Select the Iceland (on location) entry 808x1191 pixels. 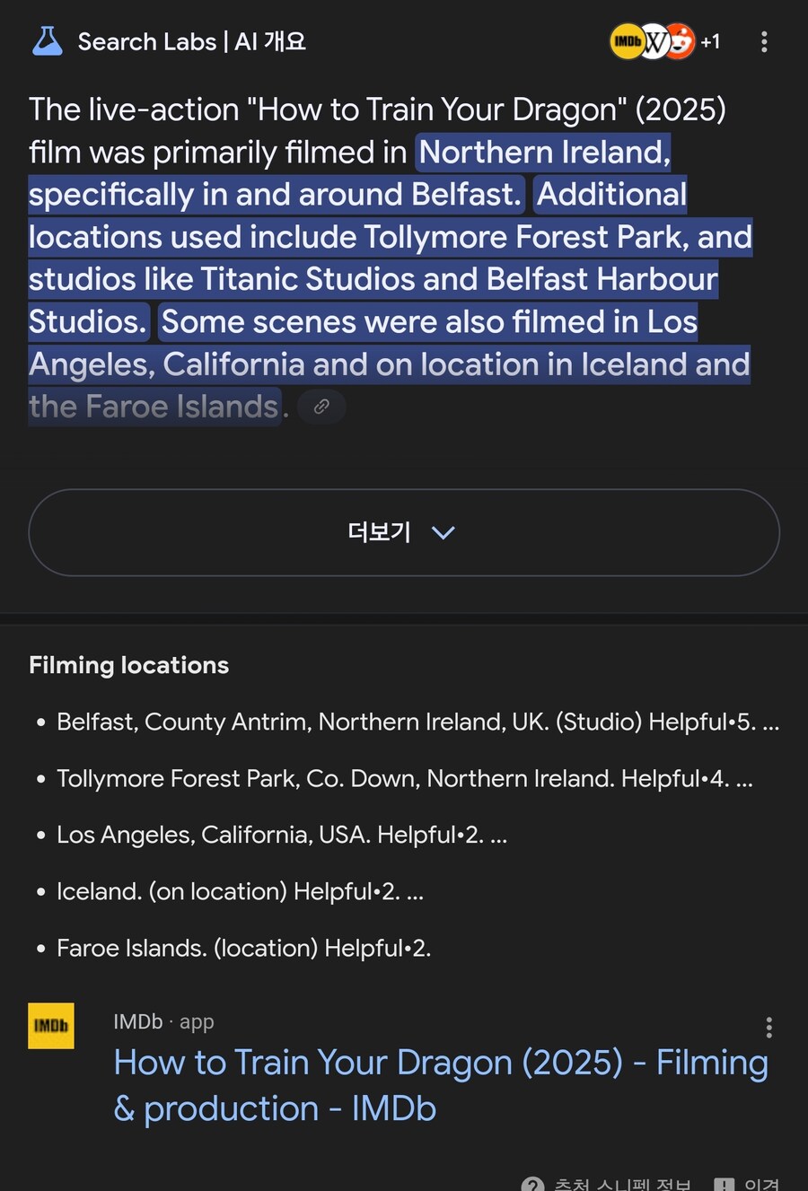point(240,892)
